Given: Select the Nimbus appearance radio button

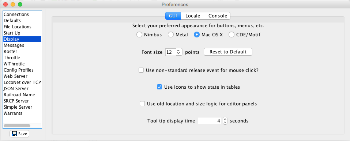Looking at the screenshot, I should point(139,35).
